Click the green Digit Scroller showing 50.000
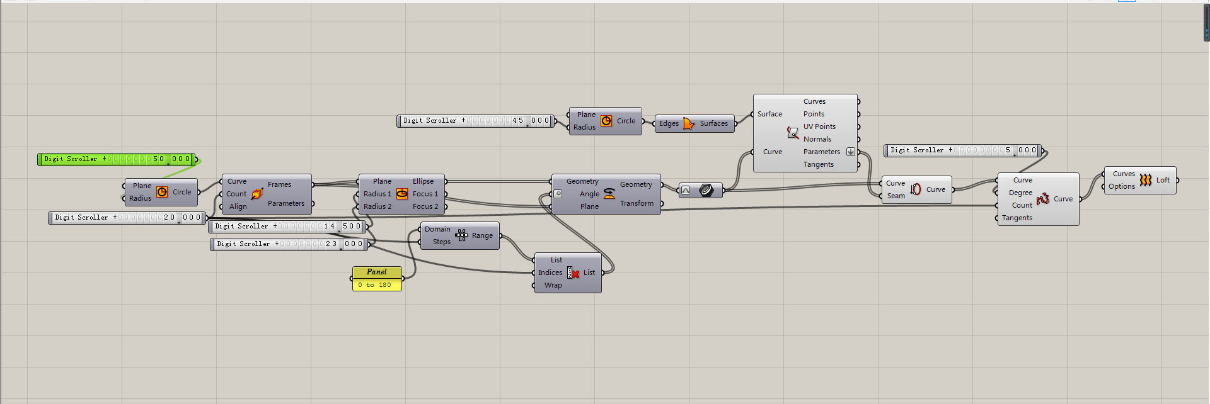Viewport: 1210px width, 404px height. click(x=117, y=159)
